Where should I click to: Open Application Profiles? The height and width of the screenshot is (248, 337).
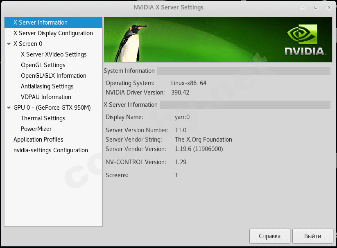point(38,140)
